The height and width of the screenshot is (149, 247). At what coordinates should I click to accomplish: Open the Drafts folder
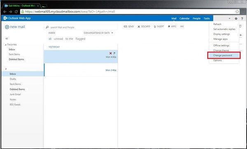pos(13,79)
